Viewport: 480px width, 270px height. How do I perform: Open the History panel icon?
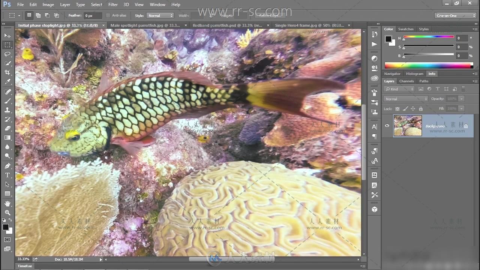pyautogui.click(x=374, y=34)
